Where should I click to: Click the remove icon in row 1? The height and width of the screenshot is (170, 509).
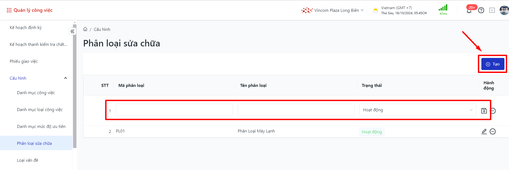coord(493,110)
